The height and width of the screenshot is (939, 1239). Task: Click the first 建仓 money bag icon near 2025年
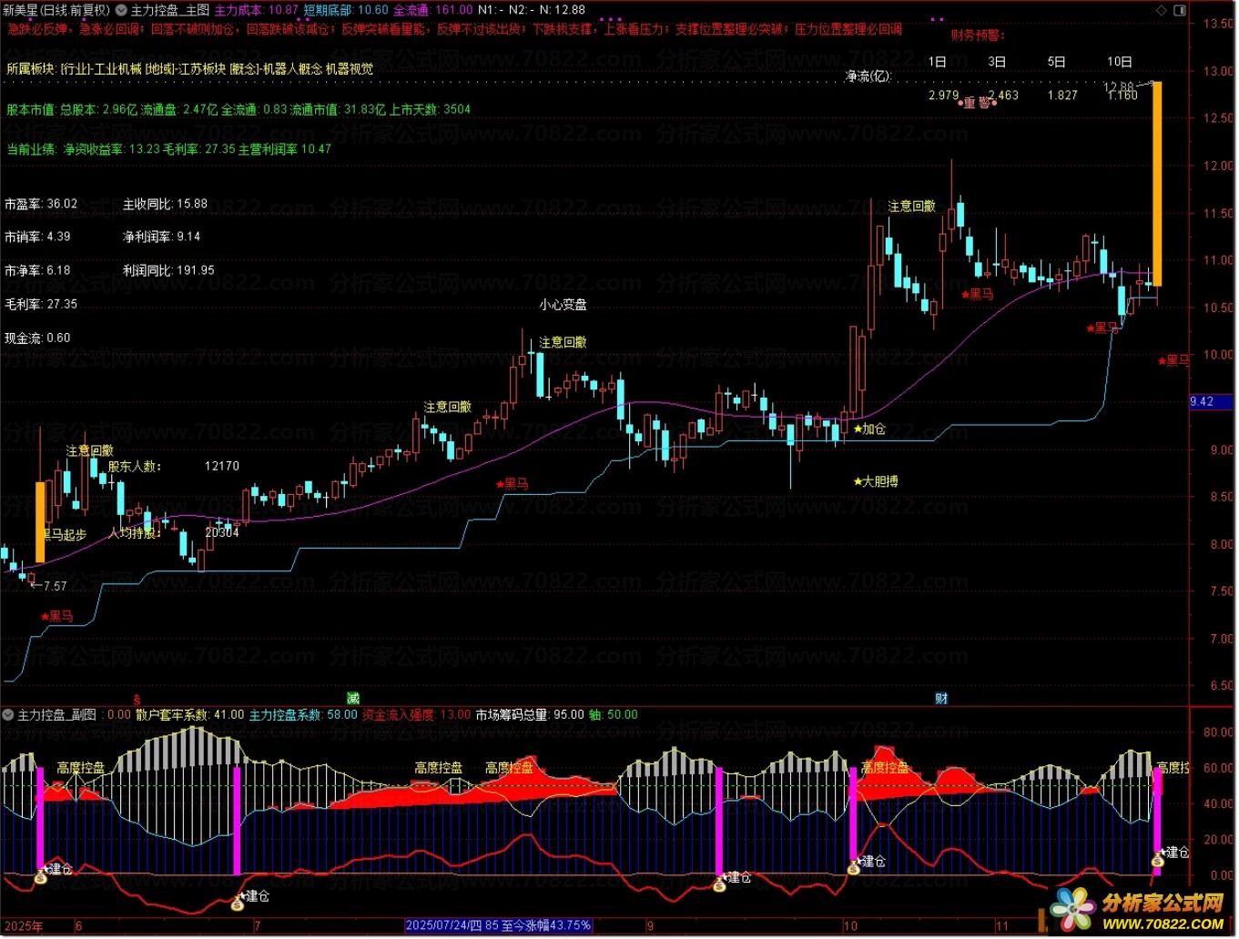tap(41, 876)
